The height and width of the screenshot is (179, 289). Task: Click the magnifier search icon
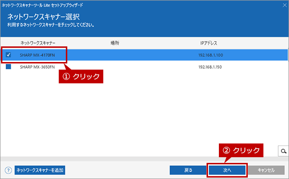(283, 151)
